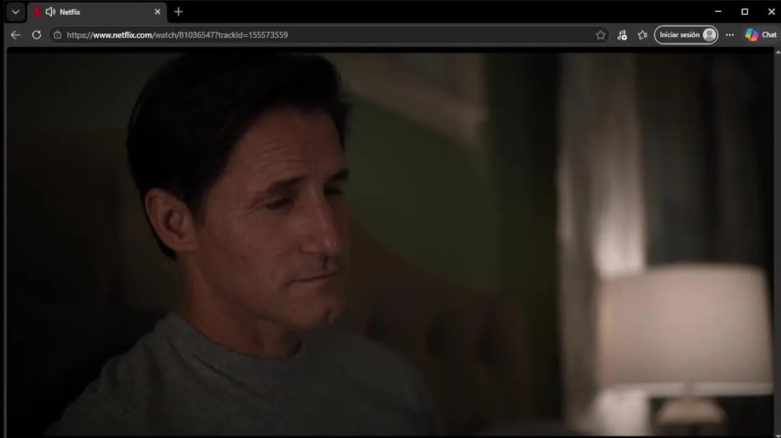Reload the Netflix page
The height and width of the screenshot is (438, 781).
tap(36, 35)
